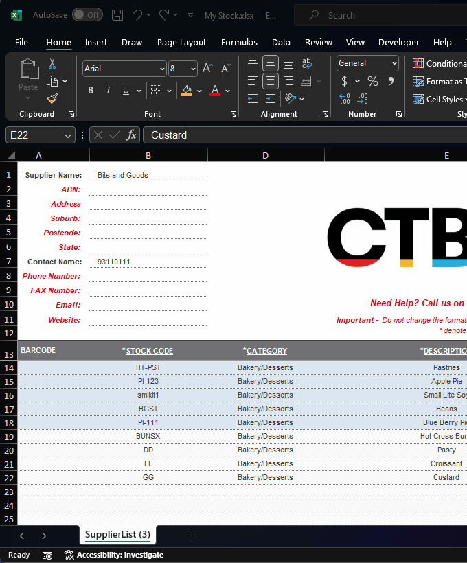Toggle Italic formatting
The height and width of the screenshot is (563, 467).
coord(108,90)
